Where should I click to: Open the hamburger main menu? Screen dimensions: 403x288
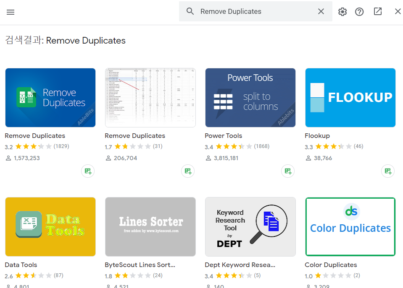pos(10,12)
